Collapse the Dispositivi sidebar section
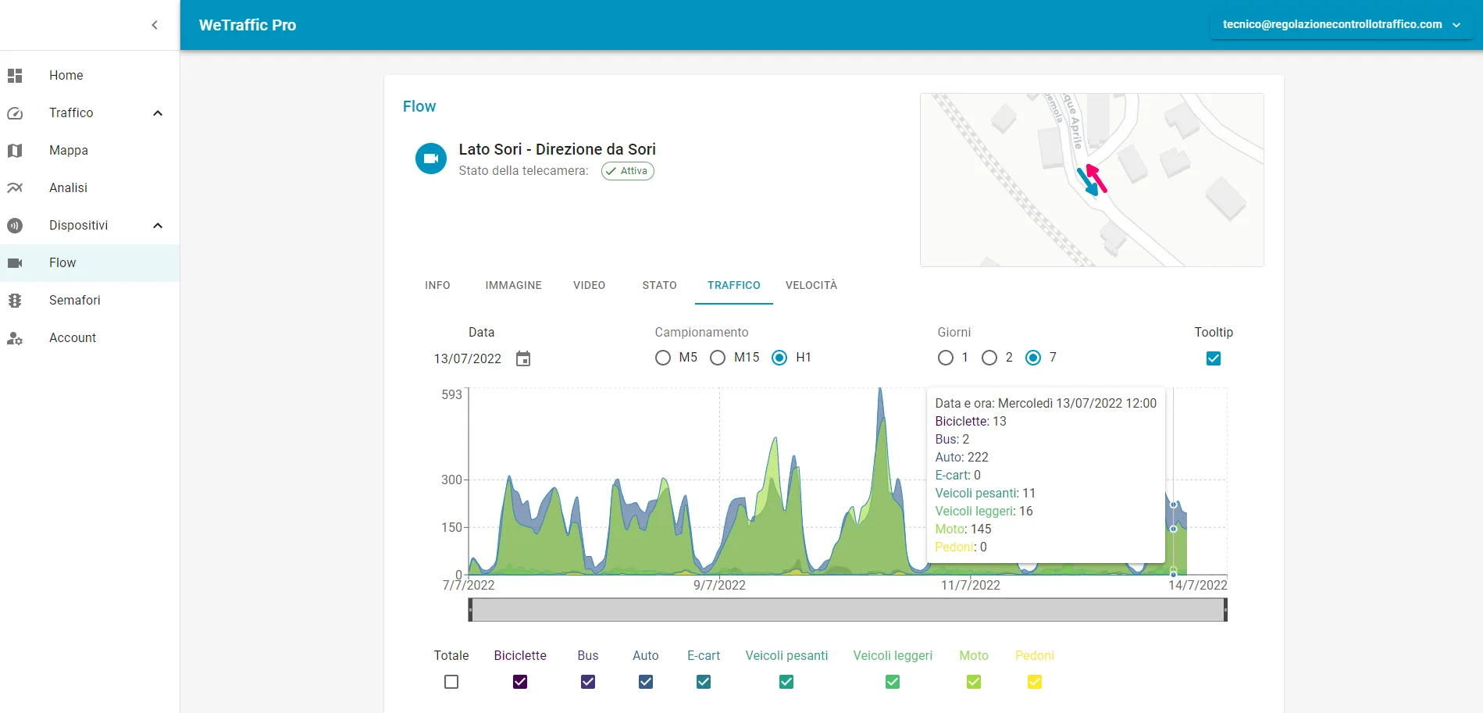 tap(157, 225)
